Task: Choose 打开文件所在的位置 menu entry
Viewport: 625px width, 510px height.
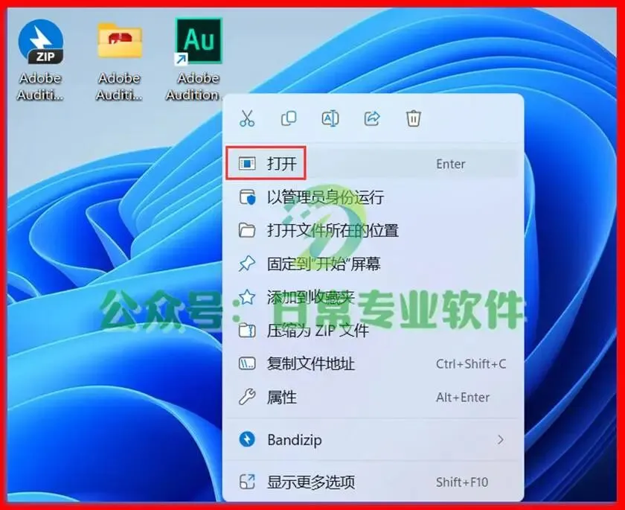Action: 371,230
